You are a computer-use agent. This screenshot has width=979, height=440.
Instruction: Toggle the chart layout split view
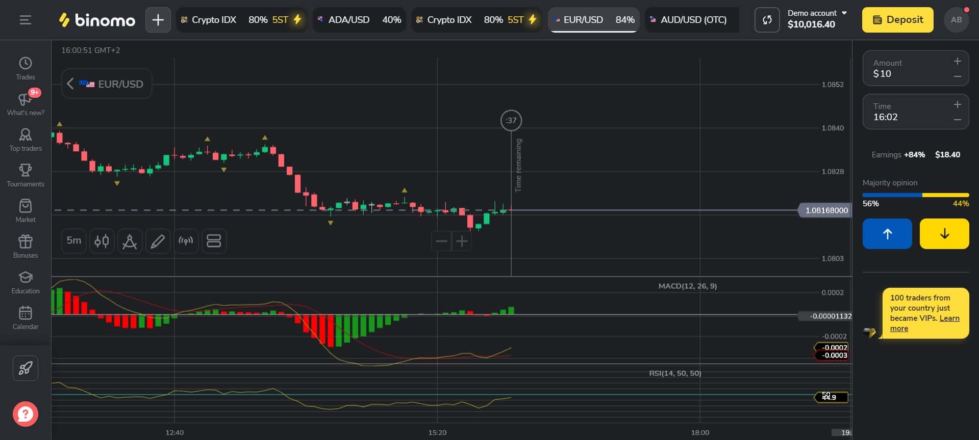[x=214, y=241]
